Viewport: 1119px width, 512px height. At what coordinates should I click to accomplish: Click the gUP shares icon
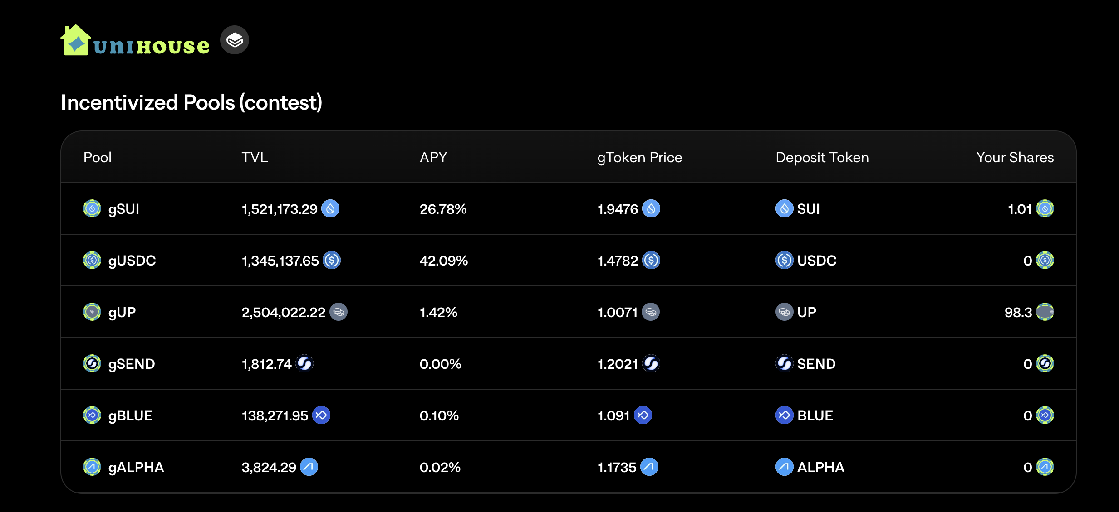point(1045,312)
